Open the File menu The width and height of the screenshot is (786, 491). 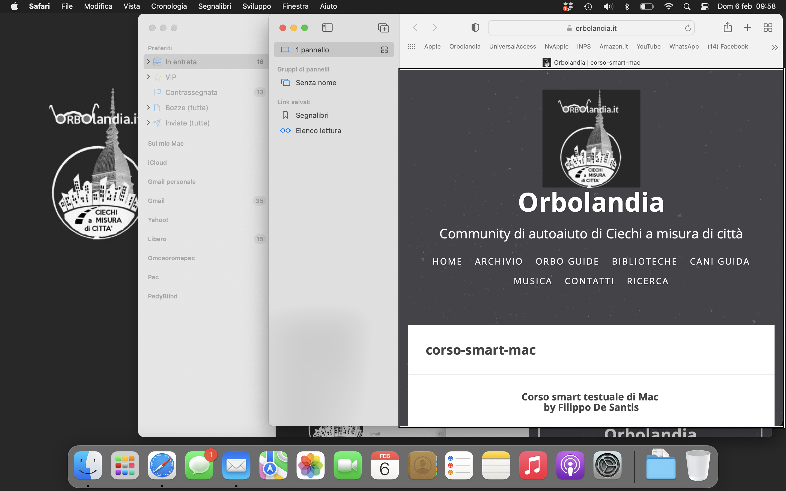pos(67,6)
